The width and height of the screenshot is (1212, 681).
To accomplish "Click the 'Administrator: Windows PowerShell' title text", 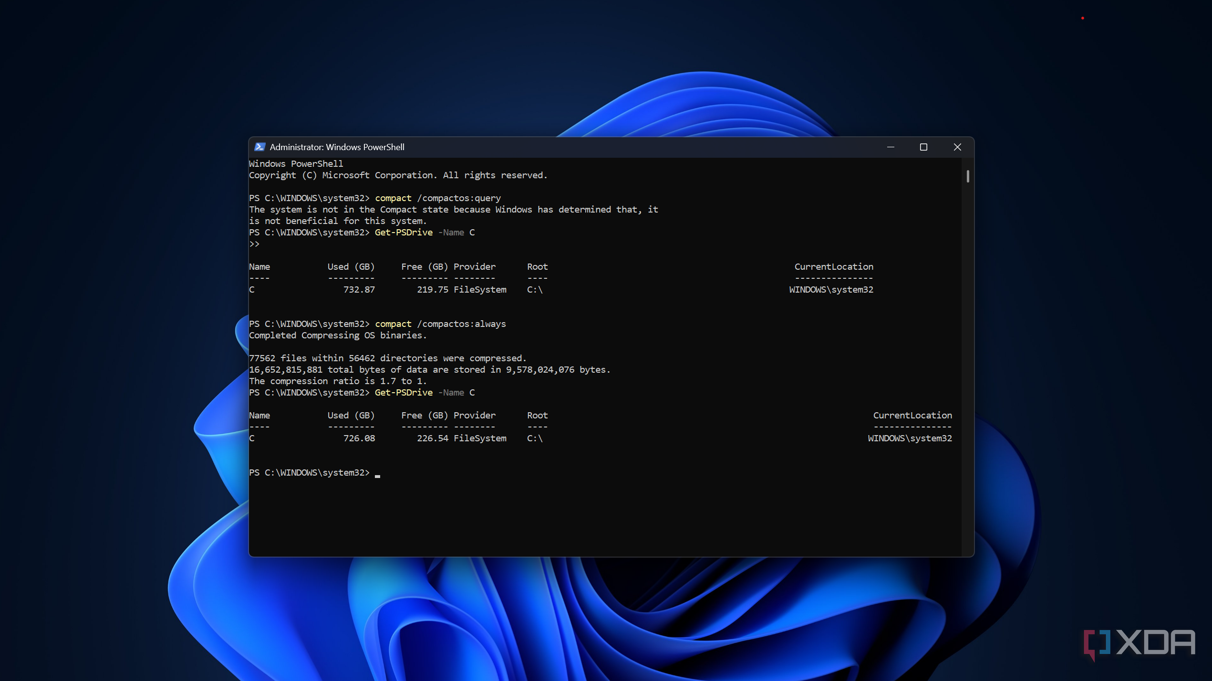I will pos(337,147).
